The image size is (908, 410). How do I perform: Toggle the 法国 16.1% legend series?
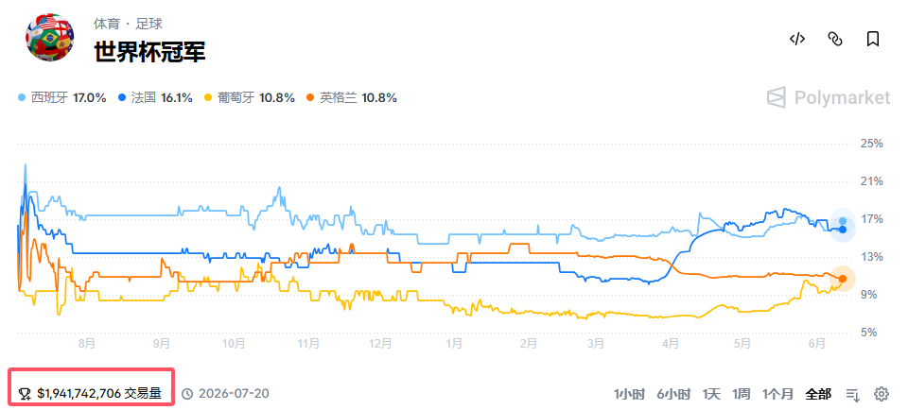153,98
